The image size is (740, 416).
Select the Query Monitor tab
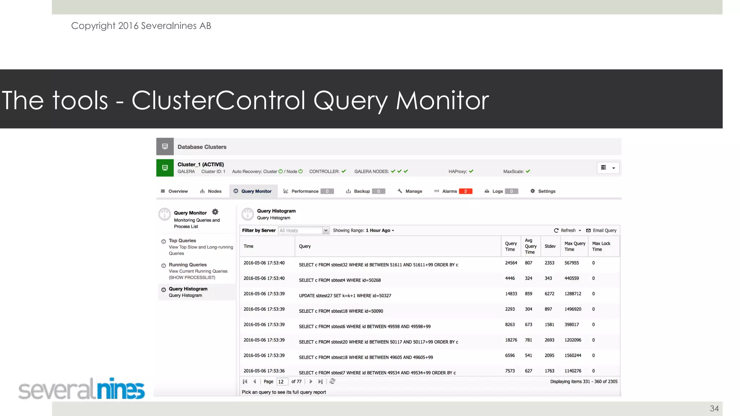click(253, 191)
